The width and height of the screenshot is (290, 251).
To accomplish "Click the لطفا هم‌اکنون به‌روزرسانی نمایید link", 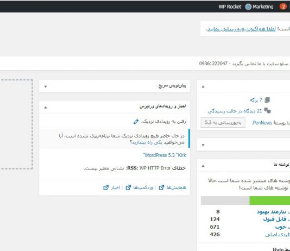I will click(x=241, y=29).
